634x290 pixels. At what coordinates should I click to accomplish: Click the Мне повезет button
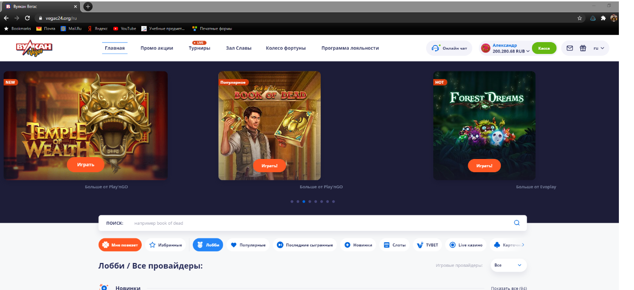120,245
